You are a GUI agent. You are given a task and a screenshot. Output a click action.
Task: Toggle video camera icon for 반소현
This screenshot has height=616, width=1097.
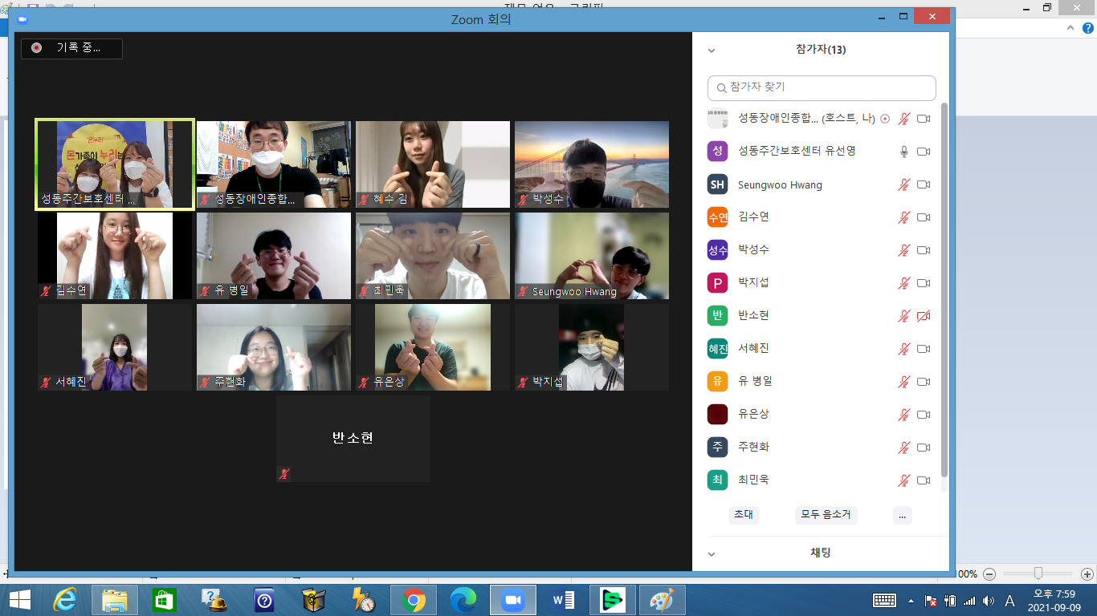click(x=924, y=316)
